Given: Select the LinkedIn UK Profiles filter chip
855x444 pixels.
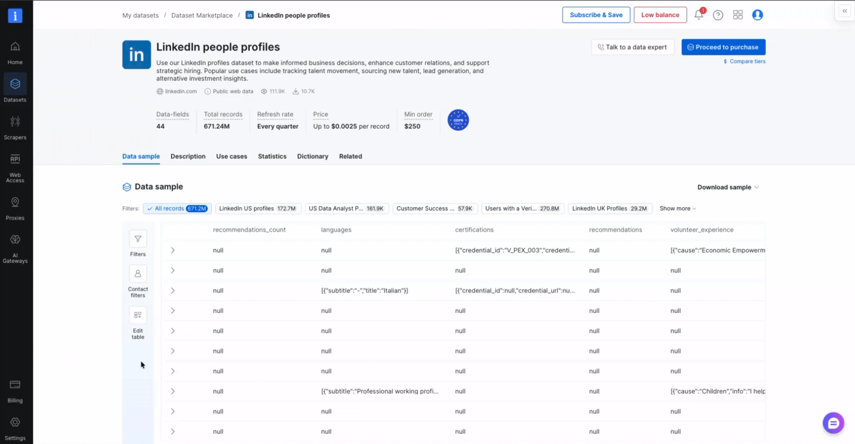Looking at the screenshot, I should pos(610,208).
